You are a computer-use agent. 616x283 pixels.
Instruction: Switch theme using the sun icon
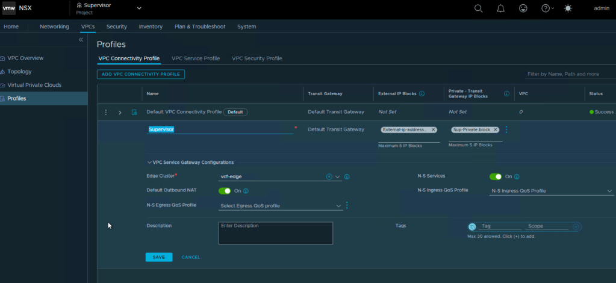[569, 8]
